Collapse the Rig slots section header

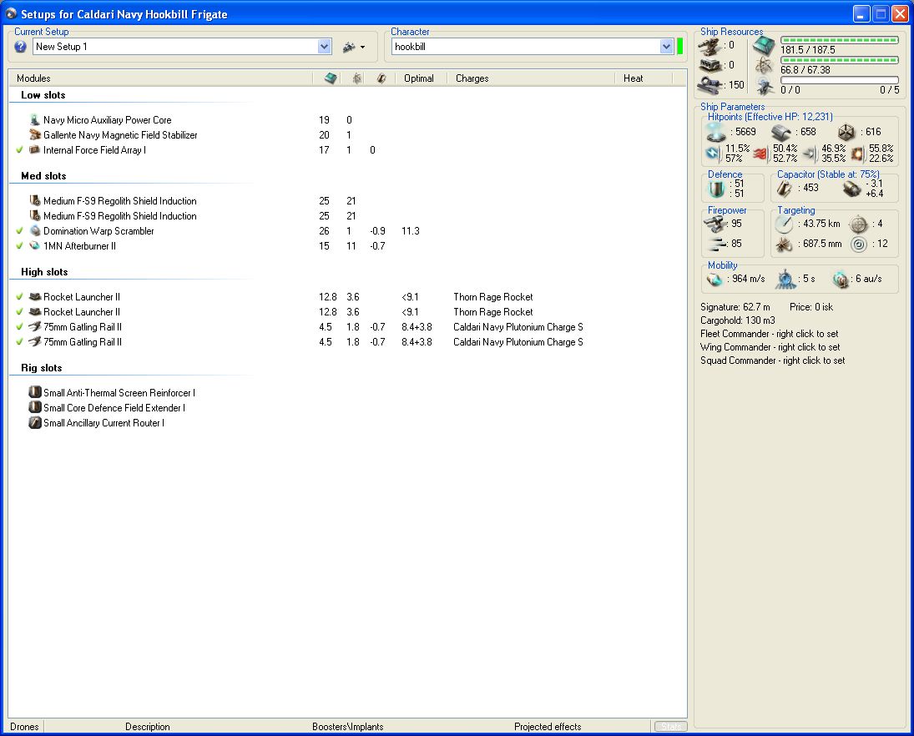point(42,368)
